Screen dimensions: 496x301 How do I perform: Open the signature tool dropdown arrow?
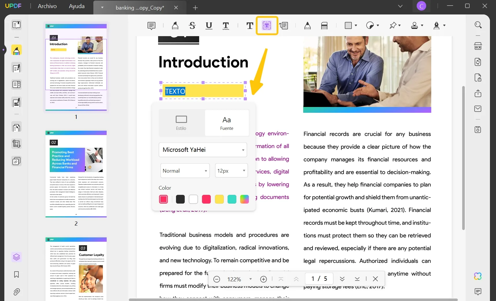click(x=444, y=25)
